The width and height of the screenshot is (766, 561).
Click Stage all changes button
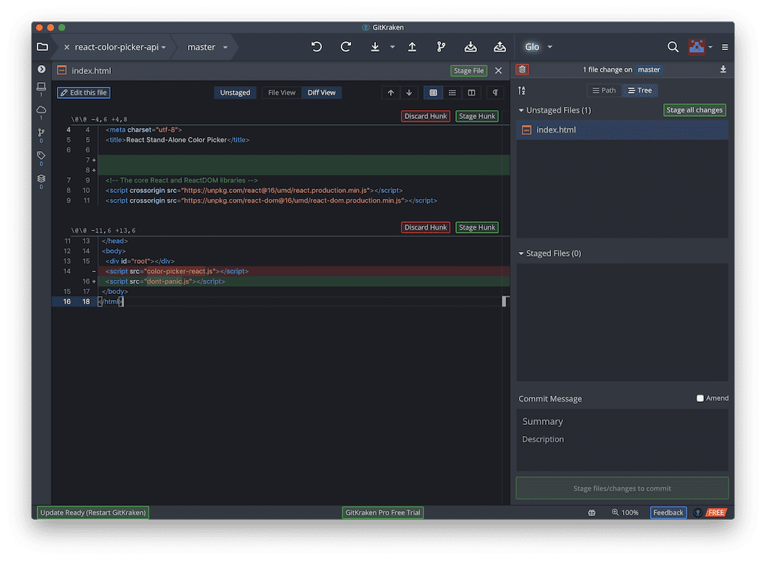694,110
